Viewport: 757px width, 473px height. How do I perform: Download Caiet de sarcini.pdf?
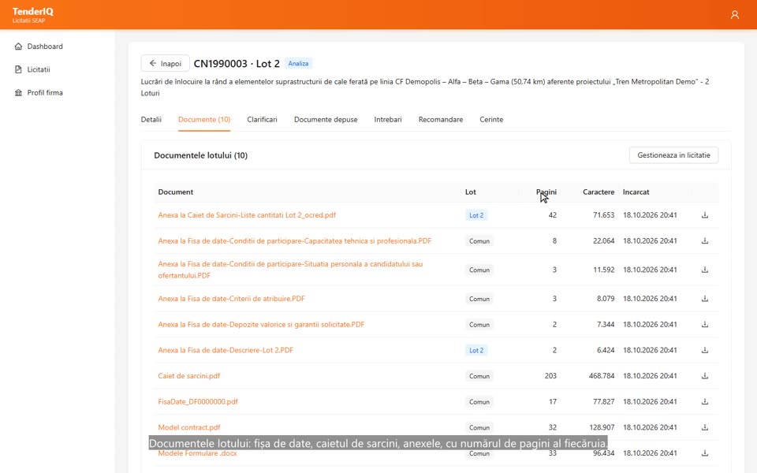pos(705,375)
